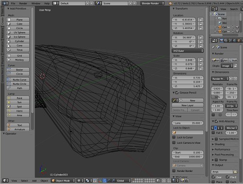Add a Torus mesh
This screenshot has width=243, height=184.
point(18,50)
